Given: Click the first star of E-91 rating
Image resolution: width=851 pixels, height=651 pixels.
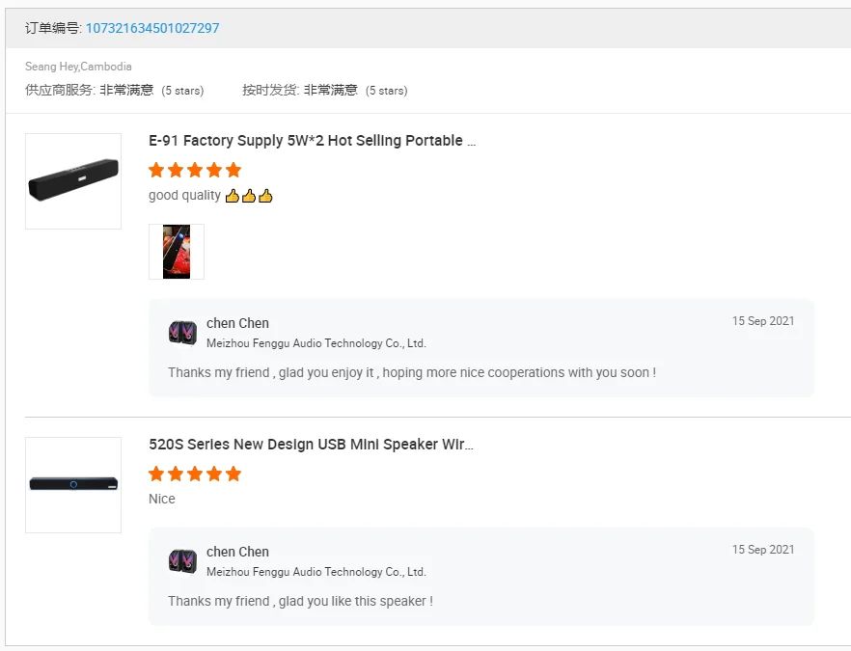Looking at the screenshot, I should point(156,170).
